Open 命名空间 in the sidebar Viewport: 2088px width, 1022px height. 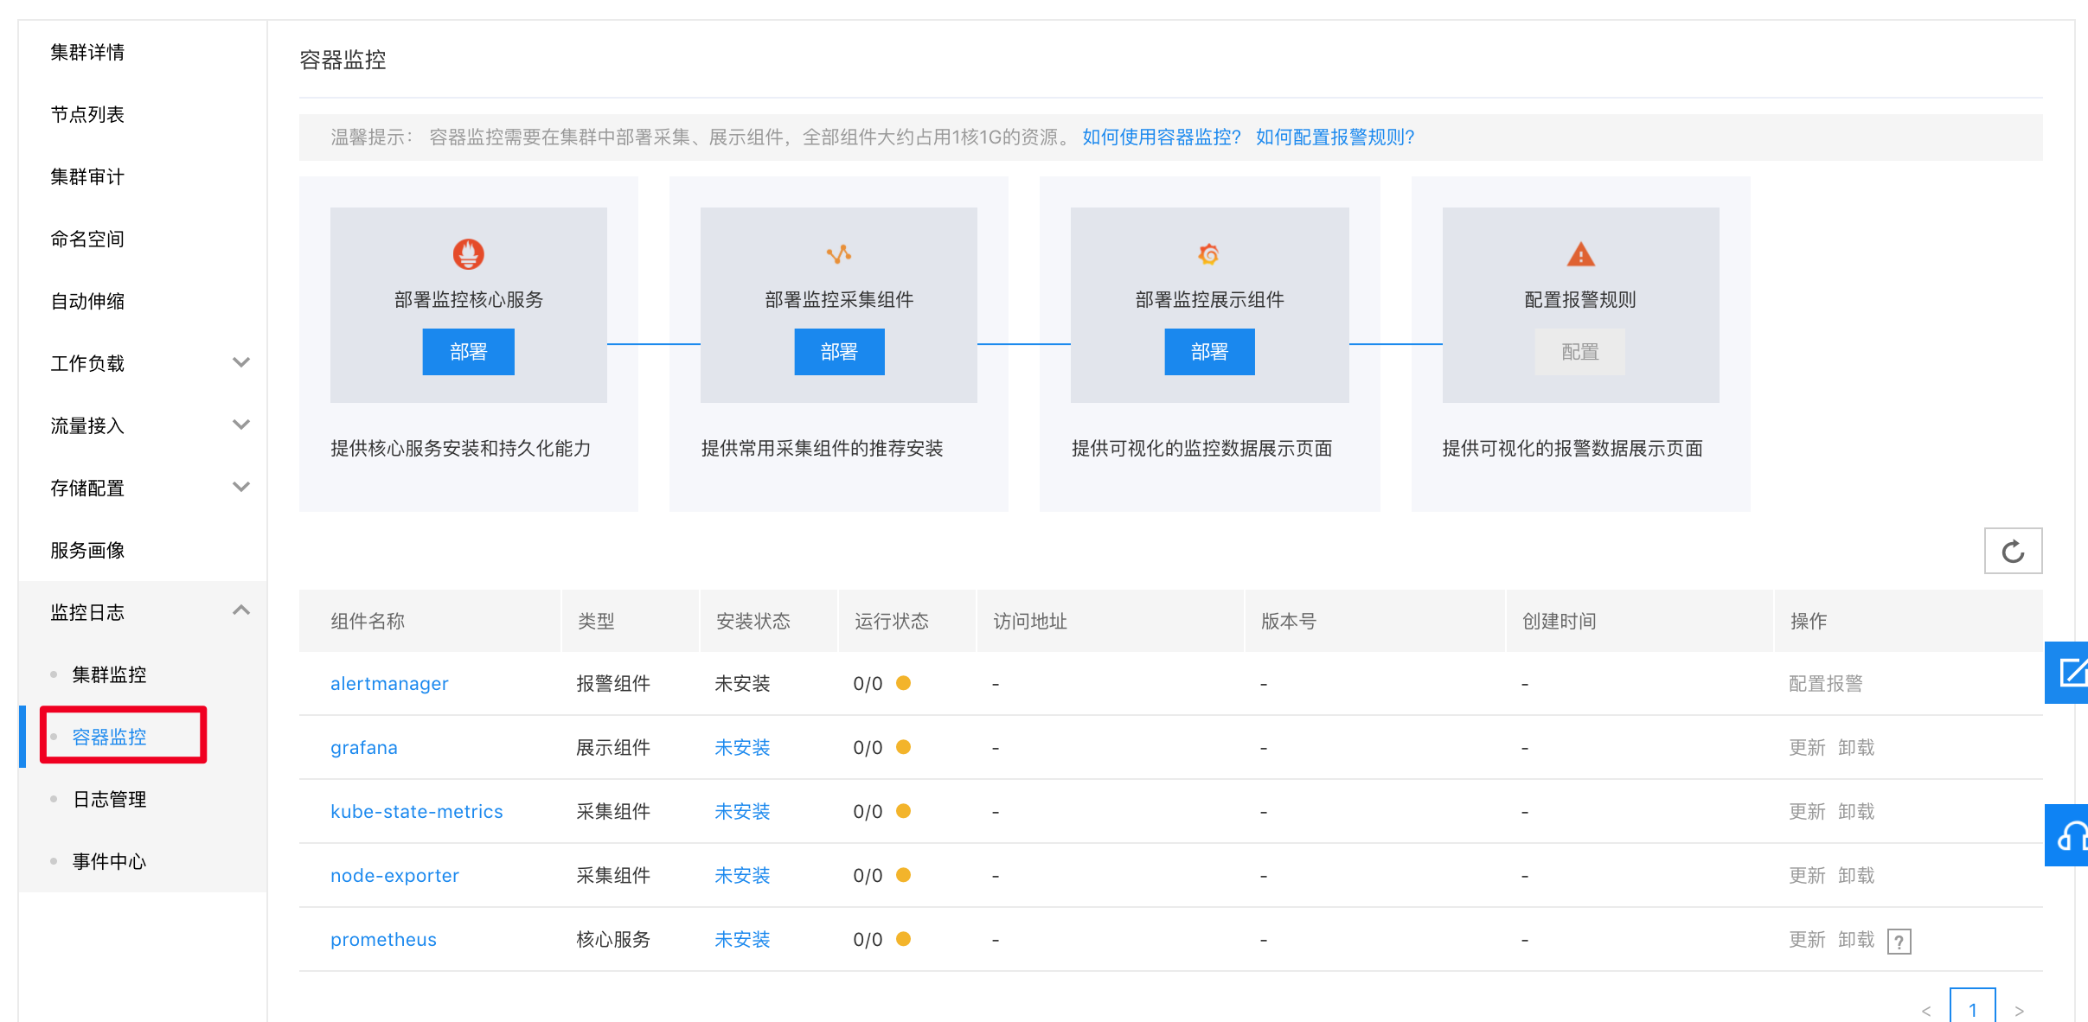[x=87, y=239]
